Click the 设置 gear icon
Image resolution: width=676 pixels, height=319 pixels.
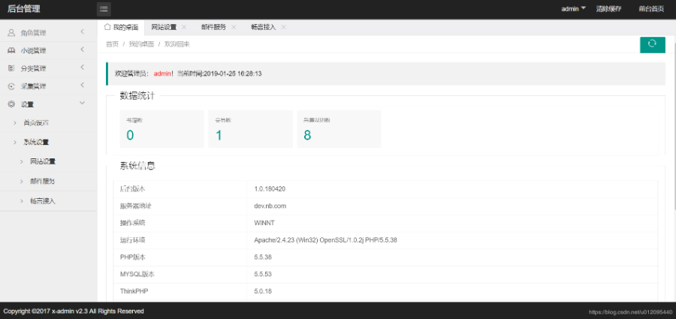point(11,104)
